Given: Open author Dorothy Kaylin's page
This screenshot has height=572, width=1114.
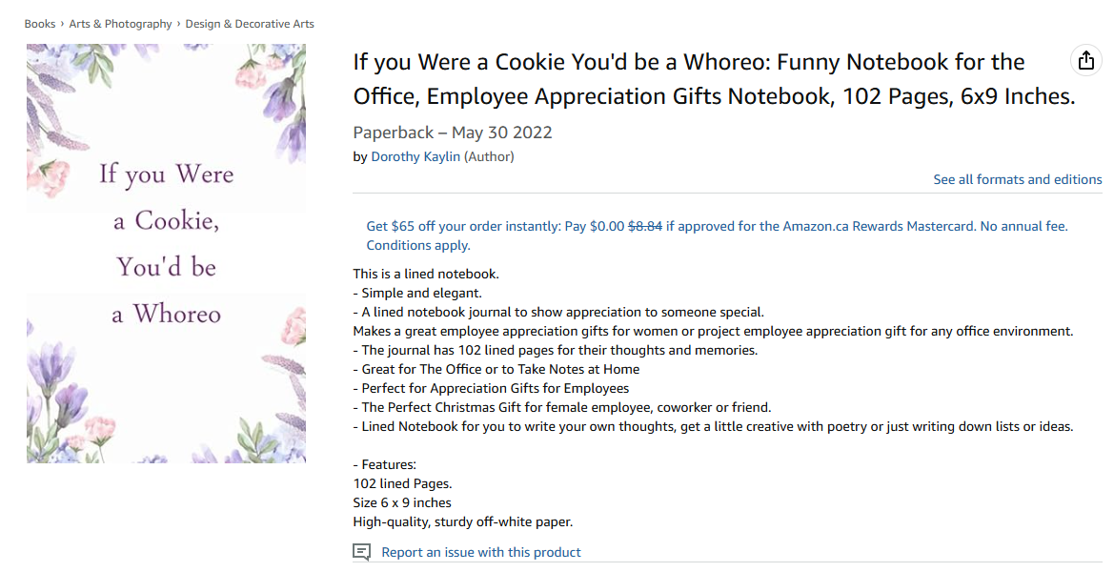Looking at the screenshot, I should [415, 156].
